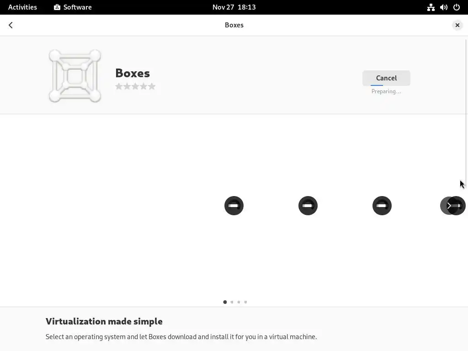468x351 pixels.
Task: Open the Activities overview
Action: pos(22,7)
